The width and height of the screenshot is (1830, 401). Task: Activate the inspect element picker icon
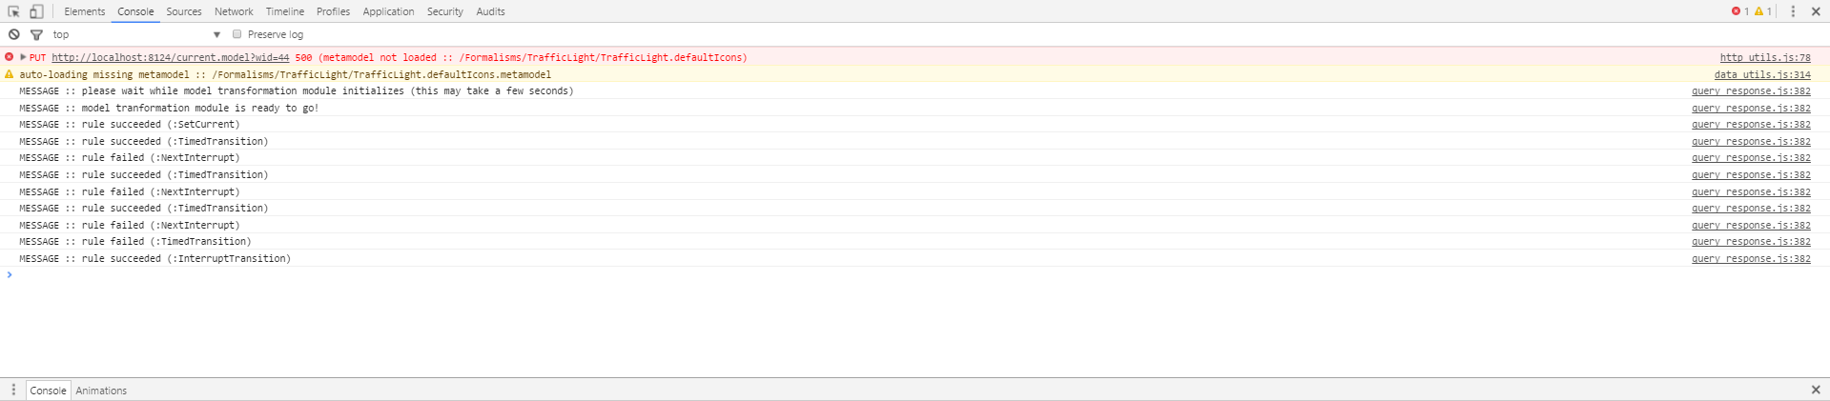tap(13, 11)
